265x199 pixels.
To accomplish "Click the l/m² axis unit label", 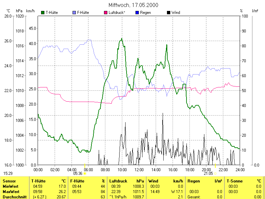I will (x=255, y=11).
